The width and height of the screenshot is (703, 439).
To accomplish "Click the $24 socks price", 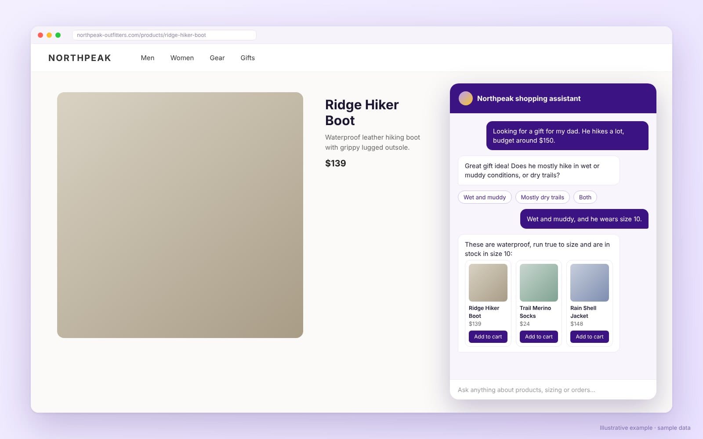I will (x=525, y=324).
